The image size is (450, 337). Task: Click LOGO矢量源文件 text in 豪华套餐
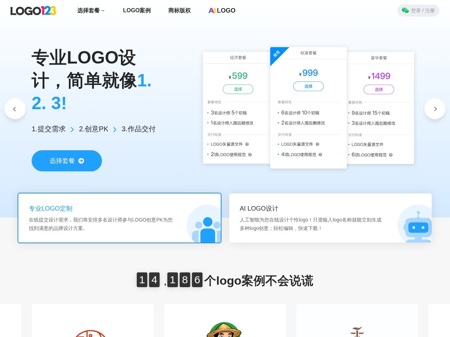[367, 145]
